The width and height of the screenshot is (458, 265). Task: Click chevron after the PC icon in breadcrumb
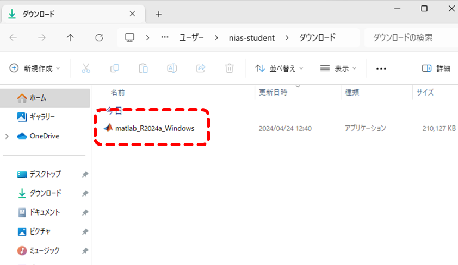coord(148,37)
